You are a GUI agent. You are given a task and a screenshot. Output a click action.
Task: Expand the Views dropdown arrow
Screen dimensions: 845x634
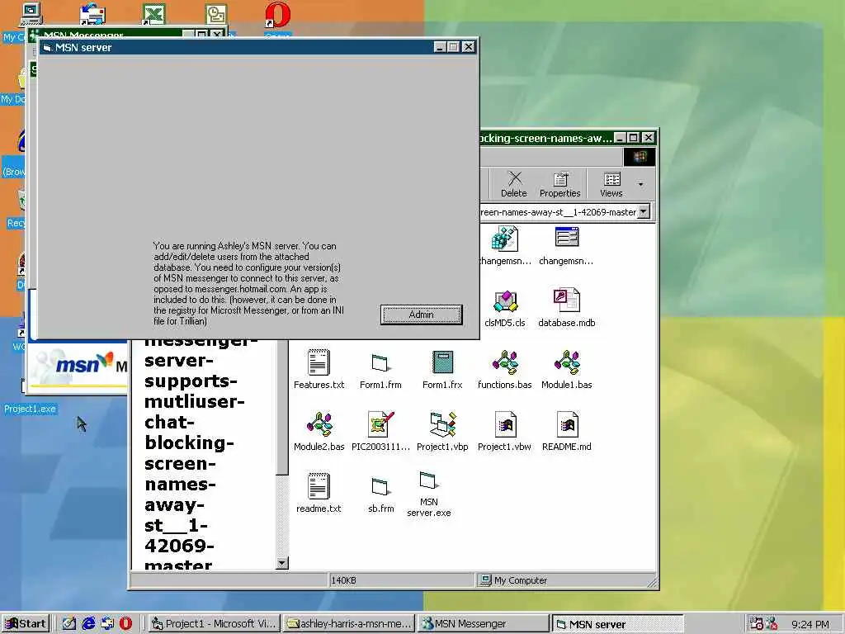tap(640, 184)
